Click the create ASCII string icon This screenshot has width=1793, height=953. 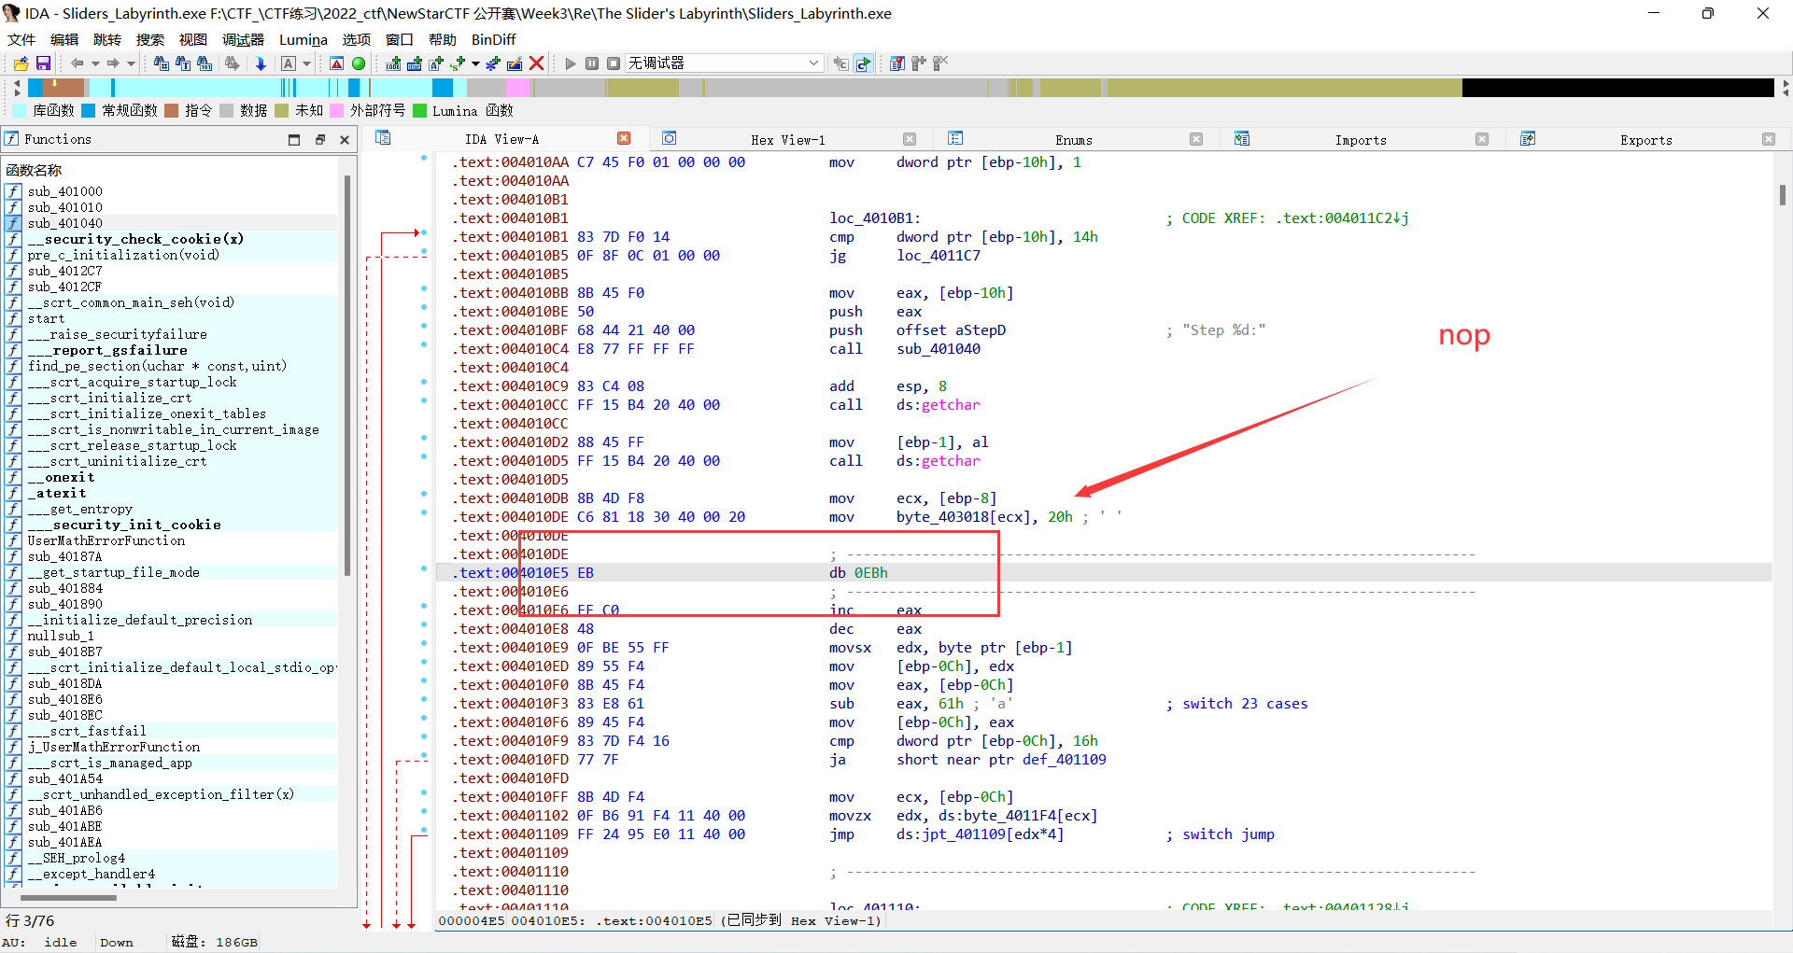pyautogui.click(x=436, y=63)
